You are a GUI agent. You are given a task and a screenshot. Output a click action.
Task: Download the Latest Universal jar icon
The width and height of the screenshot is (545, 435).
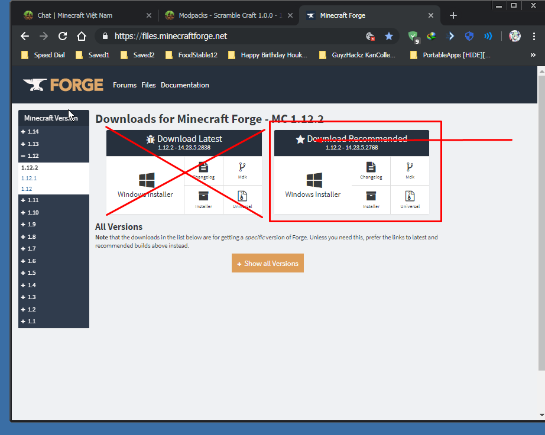(242, 196)
